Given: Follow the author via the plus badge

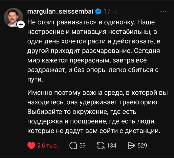Looking at the screenshot, I should click(21, 24).
